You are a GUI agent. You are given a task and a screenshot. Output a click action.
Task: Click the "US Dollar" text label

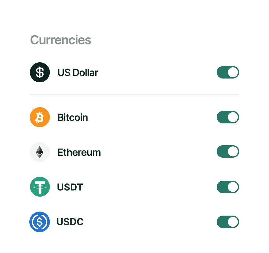pos(78,73)
